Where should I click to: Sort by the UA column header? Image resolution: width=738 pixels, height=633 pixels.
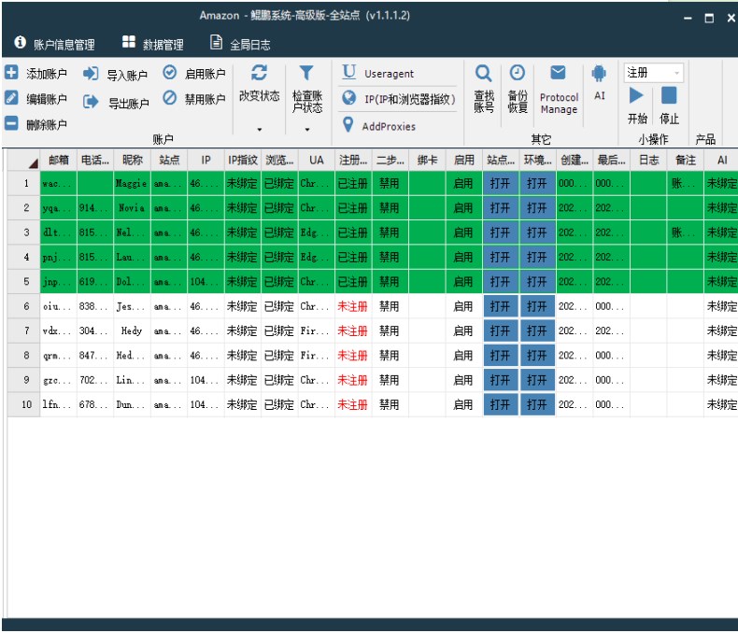(x=317, y=160)
